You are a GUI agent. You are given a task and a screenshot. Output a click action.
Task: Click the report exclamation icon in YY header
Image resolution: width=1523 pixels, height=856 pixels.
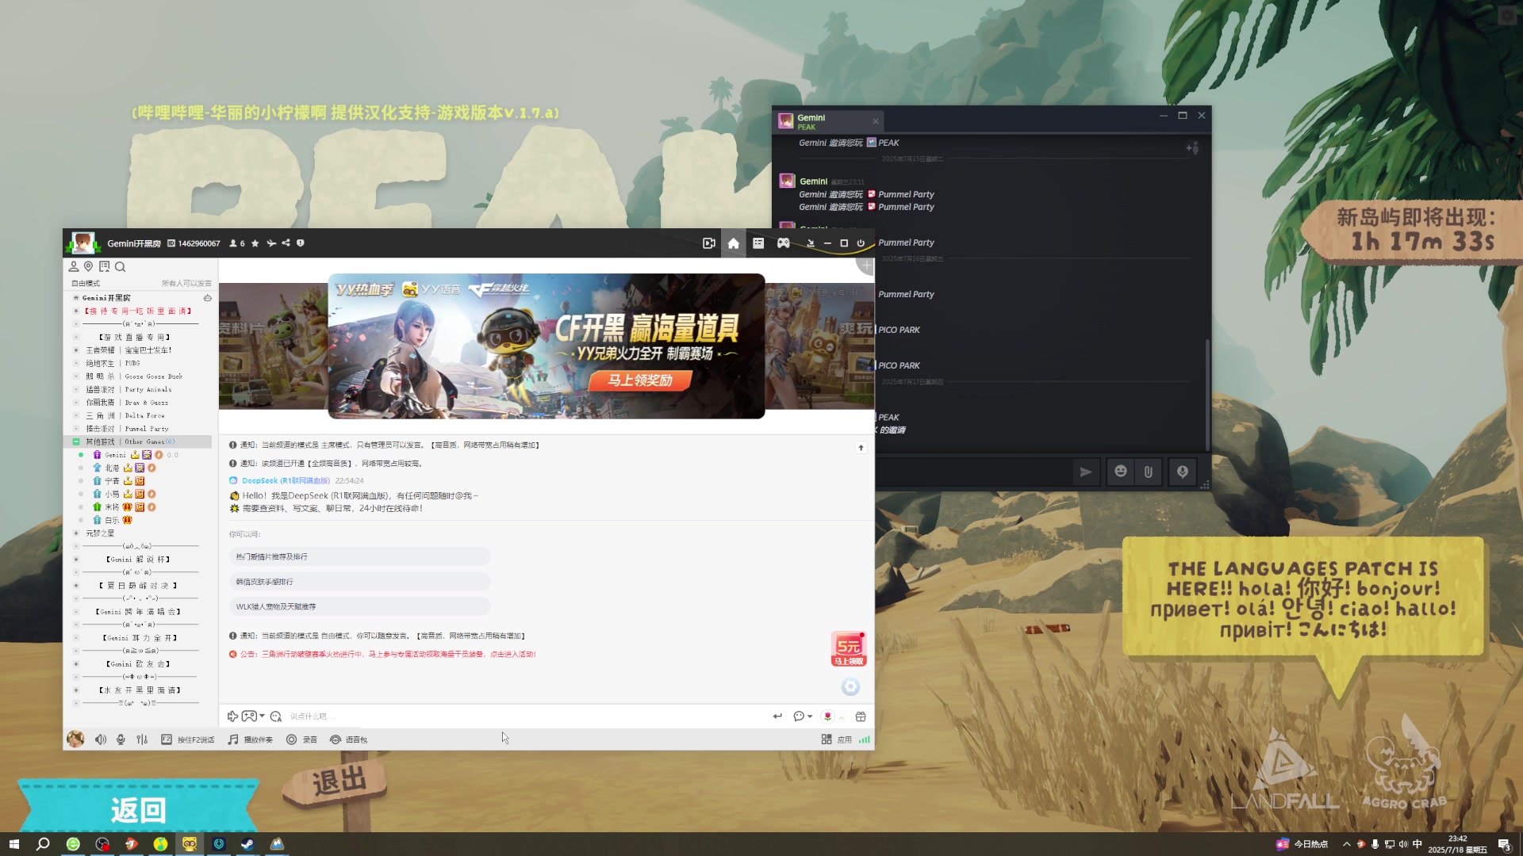[x=301, y=243]
